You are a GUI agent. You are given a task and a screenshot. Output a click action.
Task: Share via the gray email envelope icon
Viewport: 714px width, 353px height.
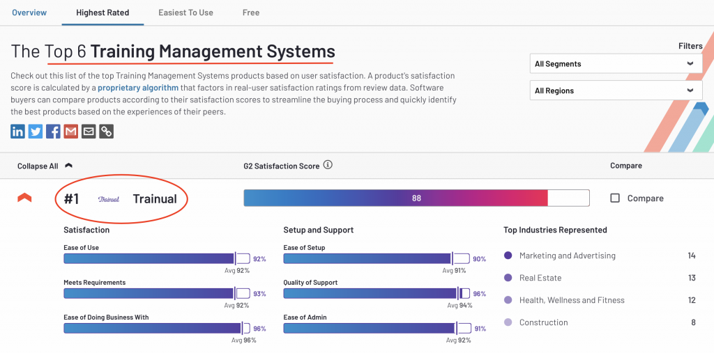point(89,131)
